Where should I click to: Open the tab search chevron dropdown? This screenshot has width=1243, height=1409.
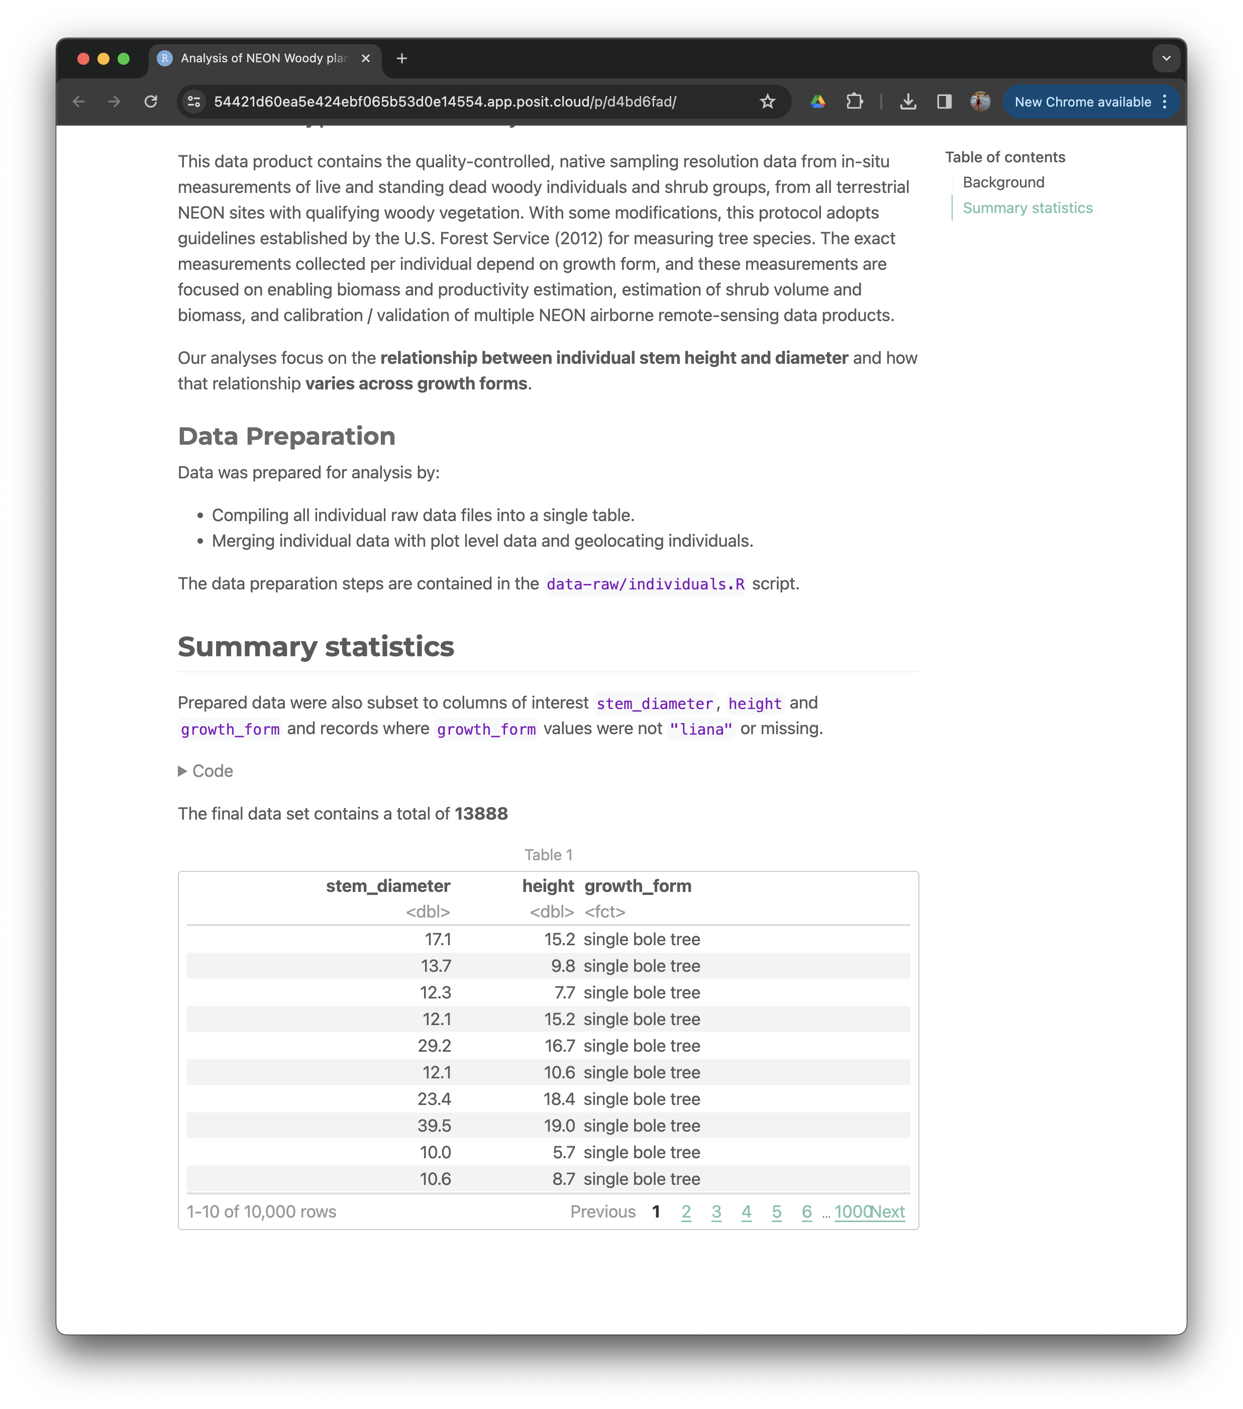(x=1166, y=59)
